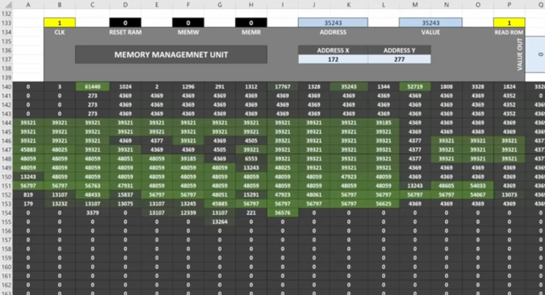This screenshot has height=295, width=545.
Task: Select the cell with value 13264
Action: (220, 222)
